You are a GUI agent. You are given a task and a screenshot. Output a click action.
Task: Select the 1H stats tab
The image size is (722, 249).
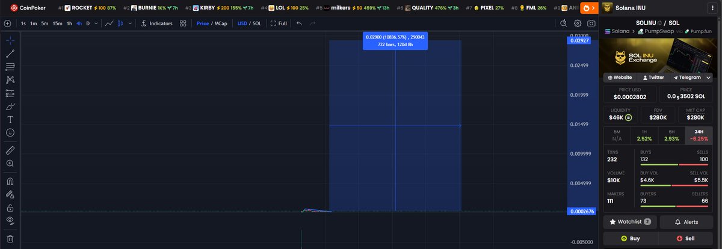tap(644, 135)
